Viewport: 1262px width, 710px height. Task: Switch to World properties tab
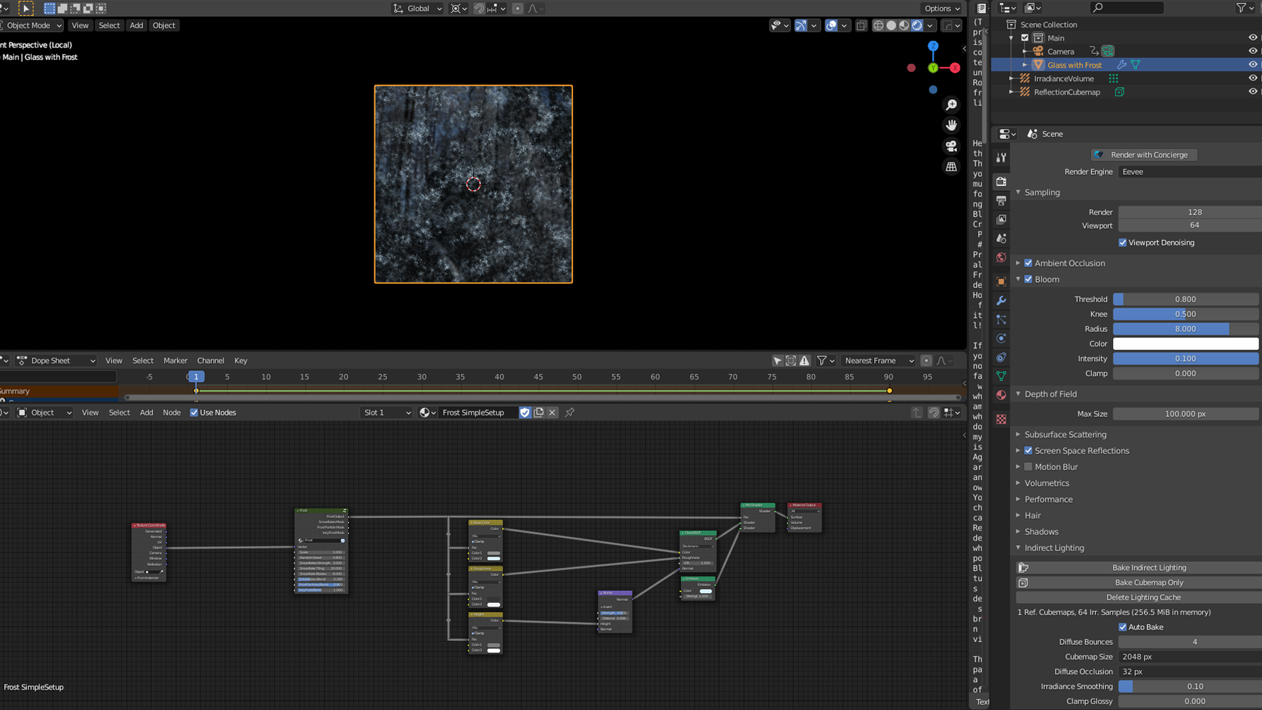[1001, 257]
